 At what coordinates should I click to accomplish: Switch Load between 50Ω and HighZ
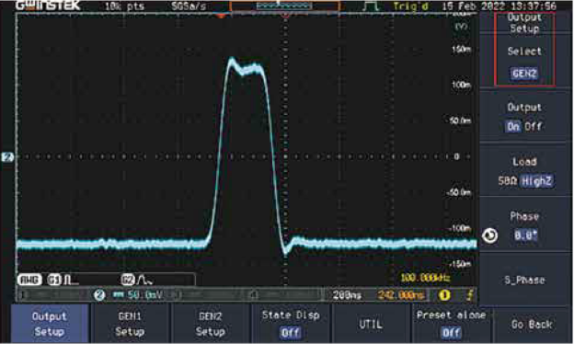[x=524, y=171]
